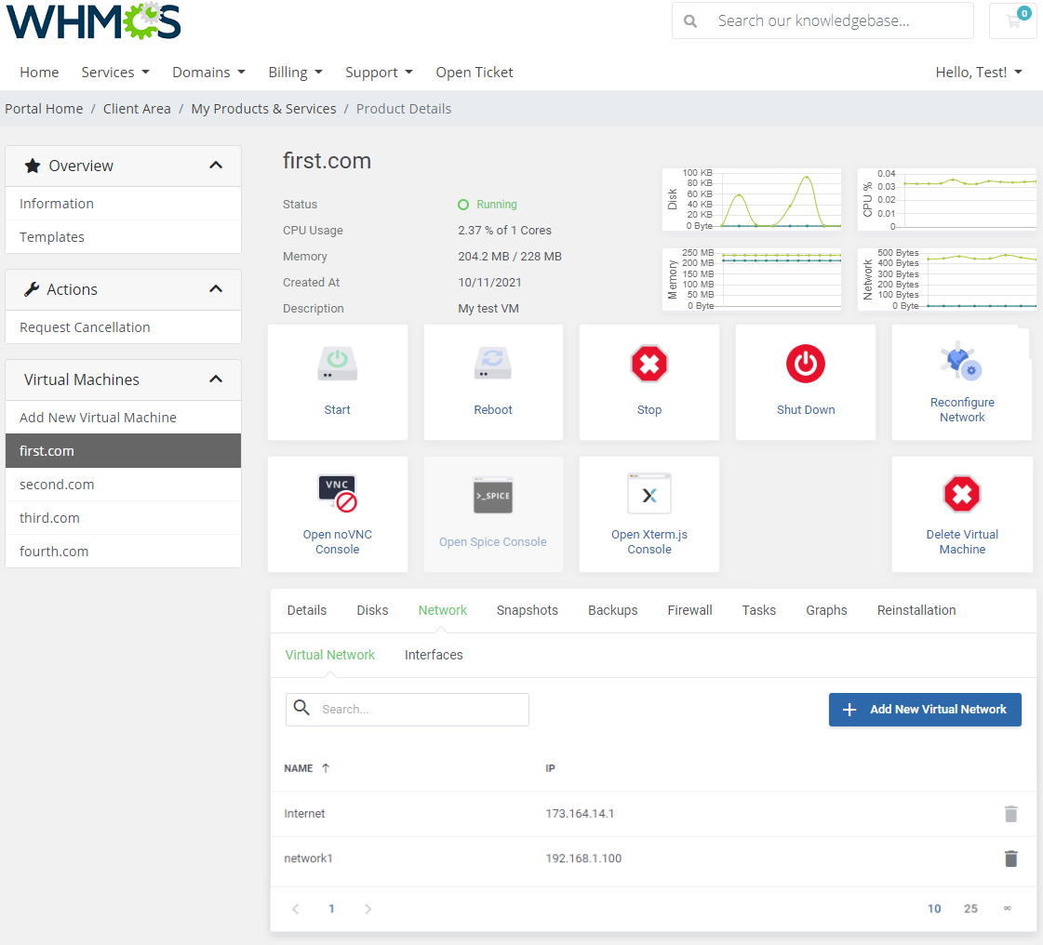1043x945 pixels.
Task: Select the Virtual Network sub-tab
Action: click(330, 655)
